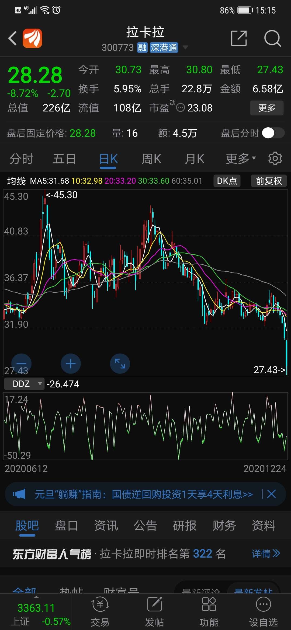Expand chart to fullscreen
Viewport: 291px width, 630px height.
tap(120, 363)
